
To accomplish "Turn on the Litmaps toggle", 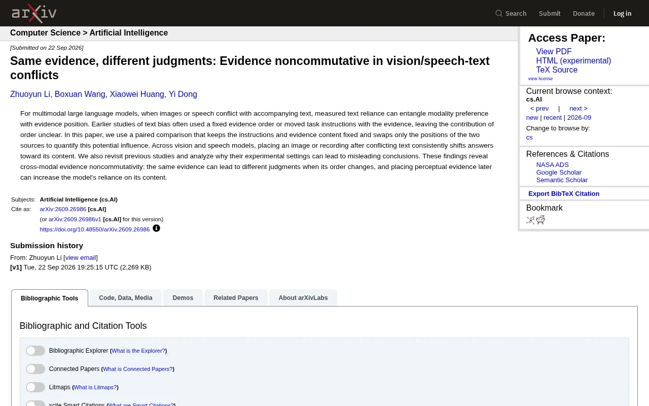I will (35, 387).
